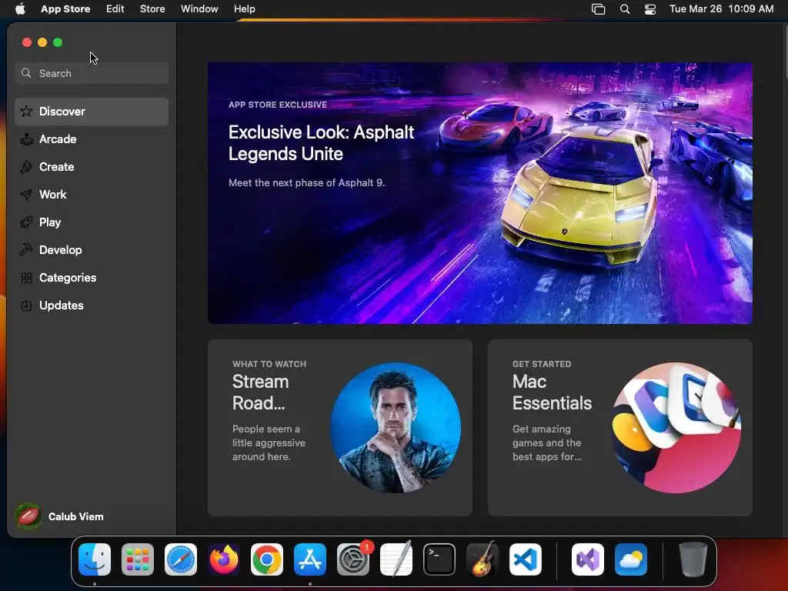This screenshot has height=591, width=788.
Task: Open TextEdit from the Dock
Action: tap(396, 559)
